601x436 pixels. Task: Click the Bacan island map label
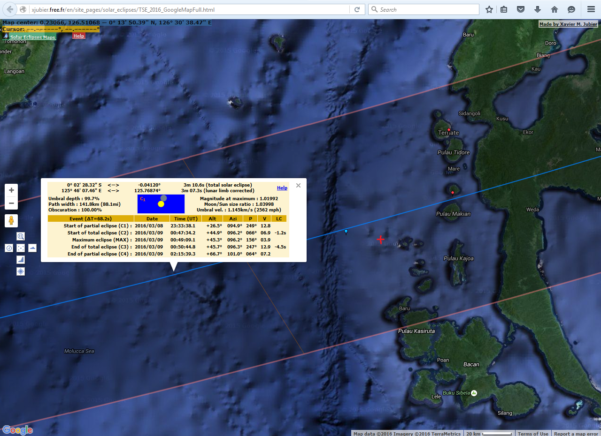[471, 364]
